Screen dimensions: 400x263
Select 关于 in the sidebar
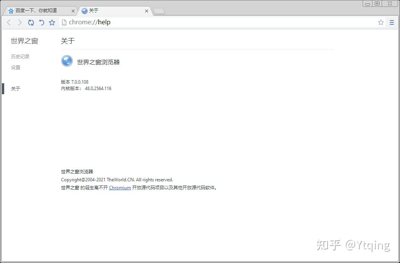click(x=16, y=88)
